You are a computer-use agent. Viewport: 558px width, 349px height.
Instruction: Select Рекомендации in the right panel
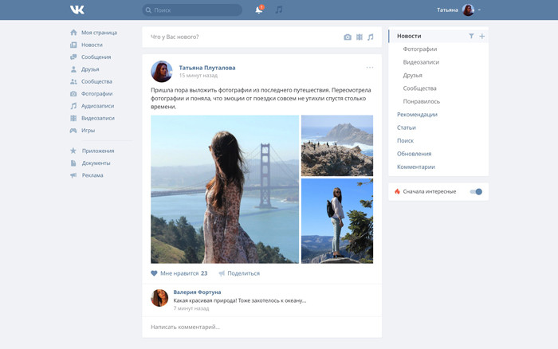pos(417,115)
